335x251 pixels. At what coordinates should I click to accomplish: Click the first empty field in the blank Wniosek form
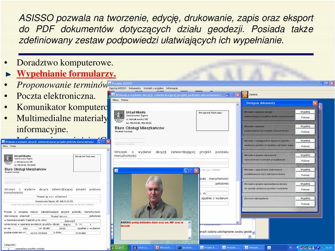pos(171,160)
